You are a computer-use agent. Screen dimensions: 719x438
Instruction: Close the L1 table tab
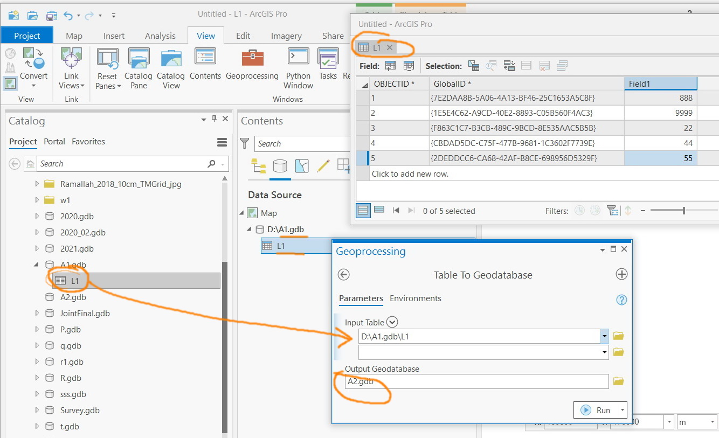point(390,47)
